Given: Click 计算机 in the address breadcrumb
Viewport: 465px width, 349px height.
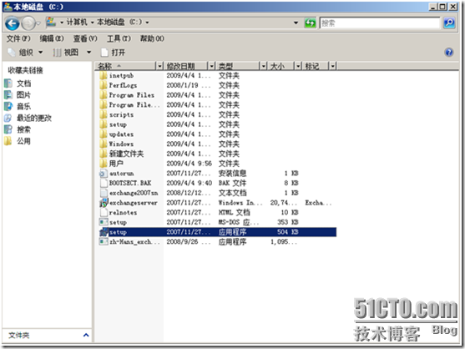Looking at the screenshot, I should click(77, 23).
